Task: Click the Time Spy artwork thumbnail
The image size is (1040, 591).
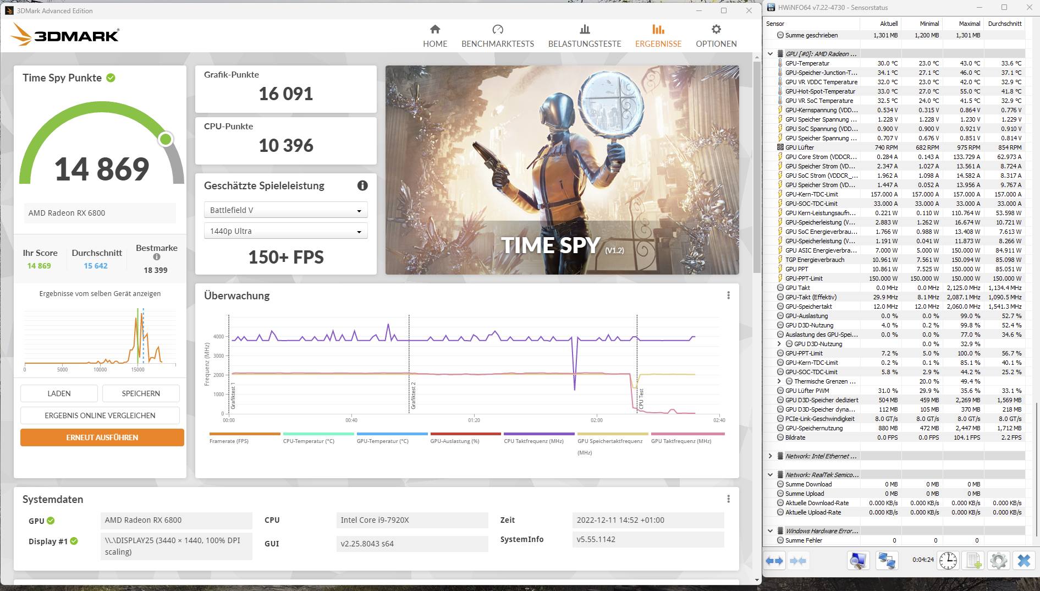Action: pyautogui.click(x=562, y=170)
